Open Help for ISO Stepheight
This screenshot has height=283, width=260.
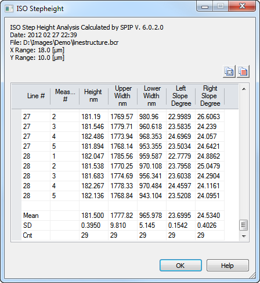pos(228,266)
